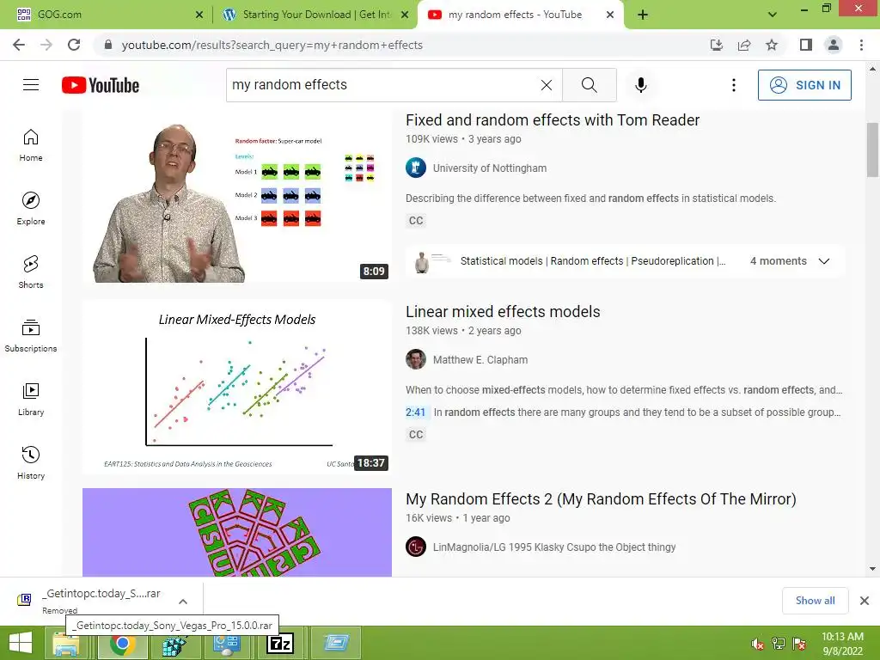Screen dimensions: 880x660
Task: Click the LinMagnolia channel avatar
Action: pos(416,547)
